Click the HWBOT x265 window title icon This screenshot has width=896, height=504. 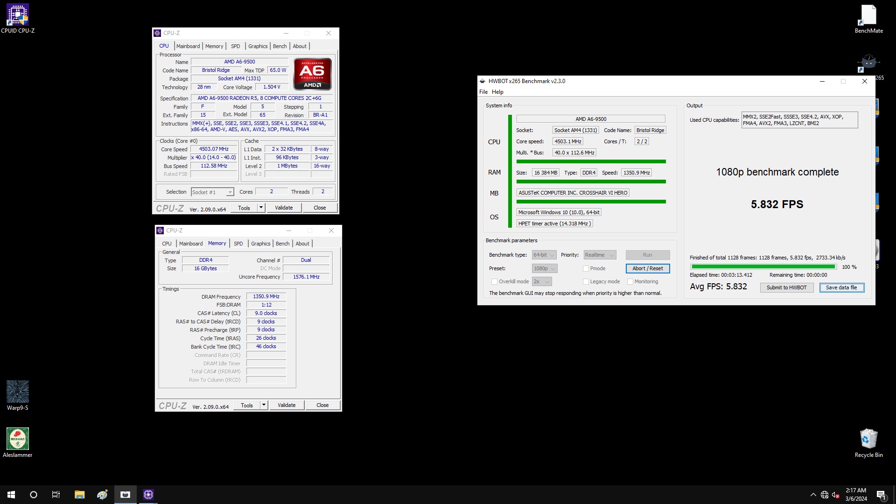(x=483, y=81)
